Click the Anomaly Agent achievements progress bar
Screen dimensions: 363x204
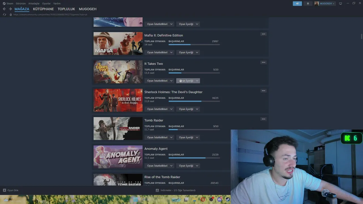[x=194, y=158]
